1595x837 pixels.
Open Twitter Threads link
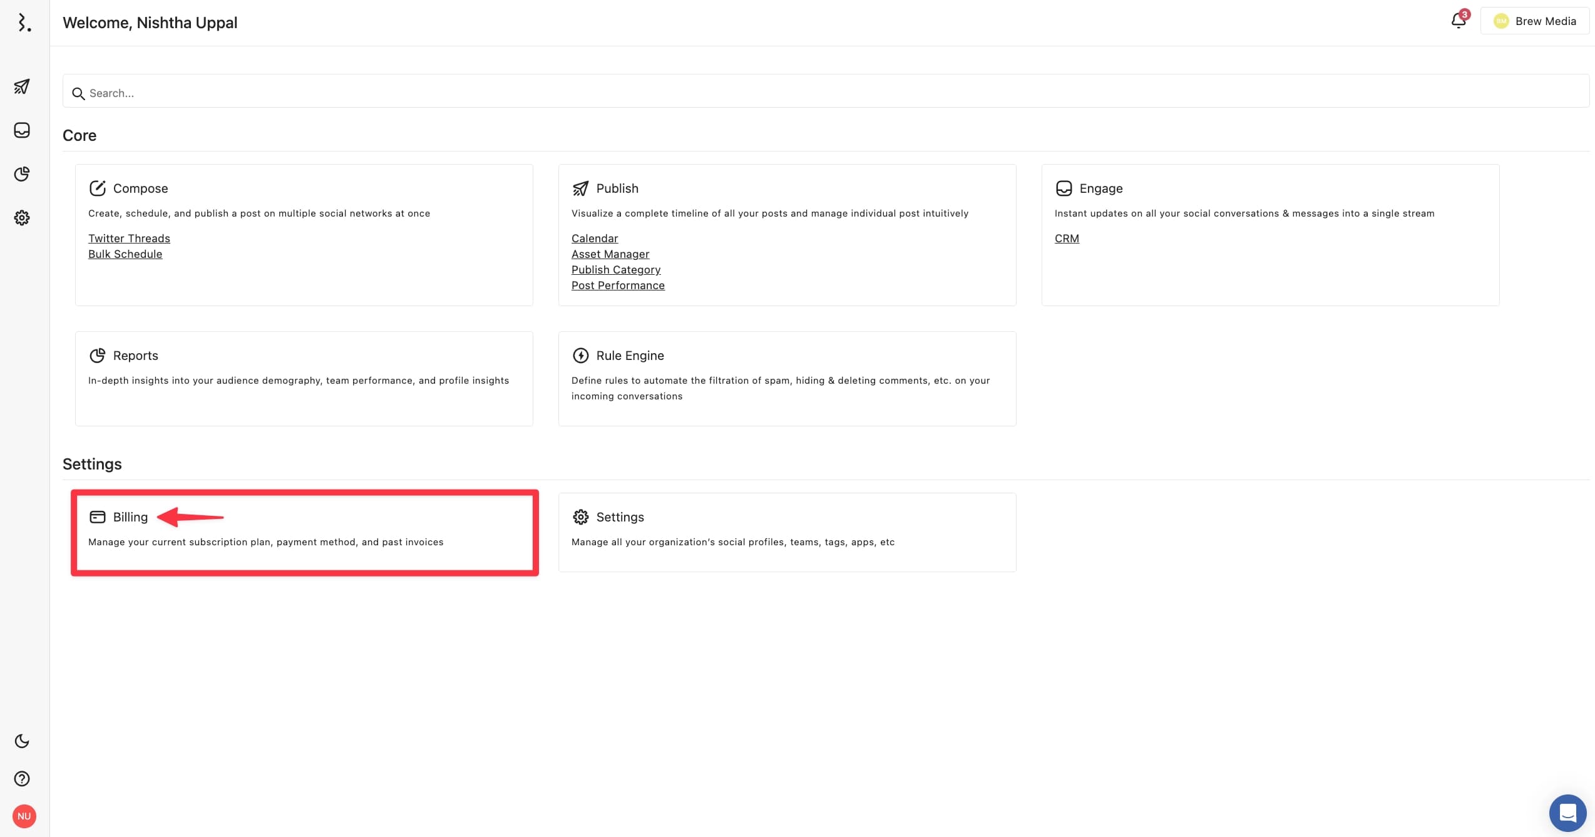pos(129,239)
